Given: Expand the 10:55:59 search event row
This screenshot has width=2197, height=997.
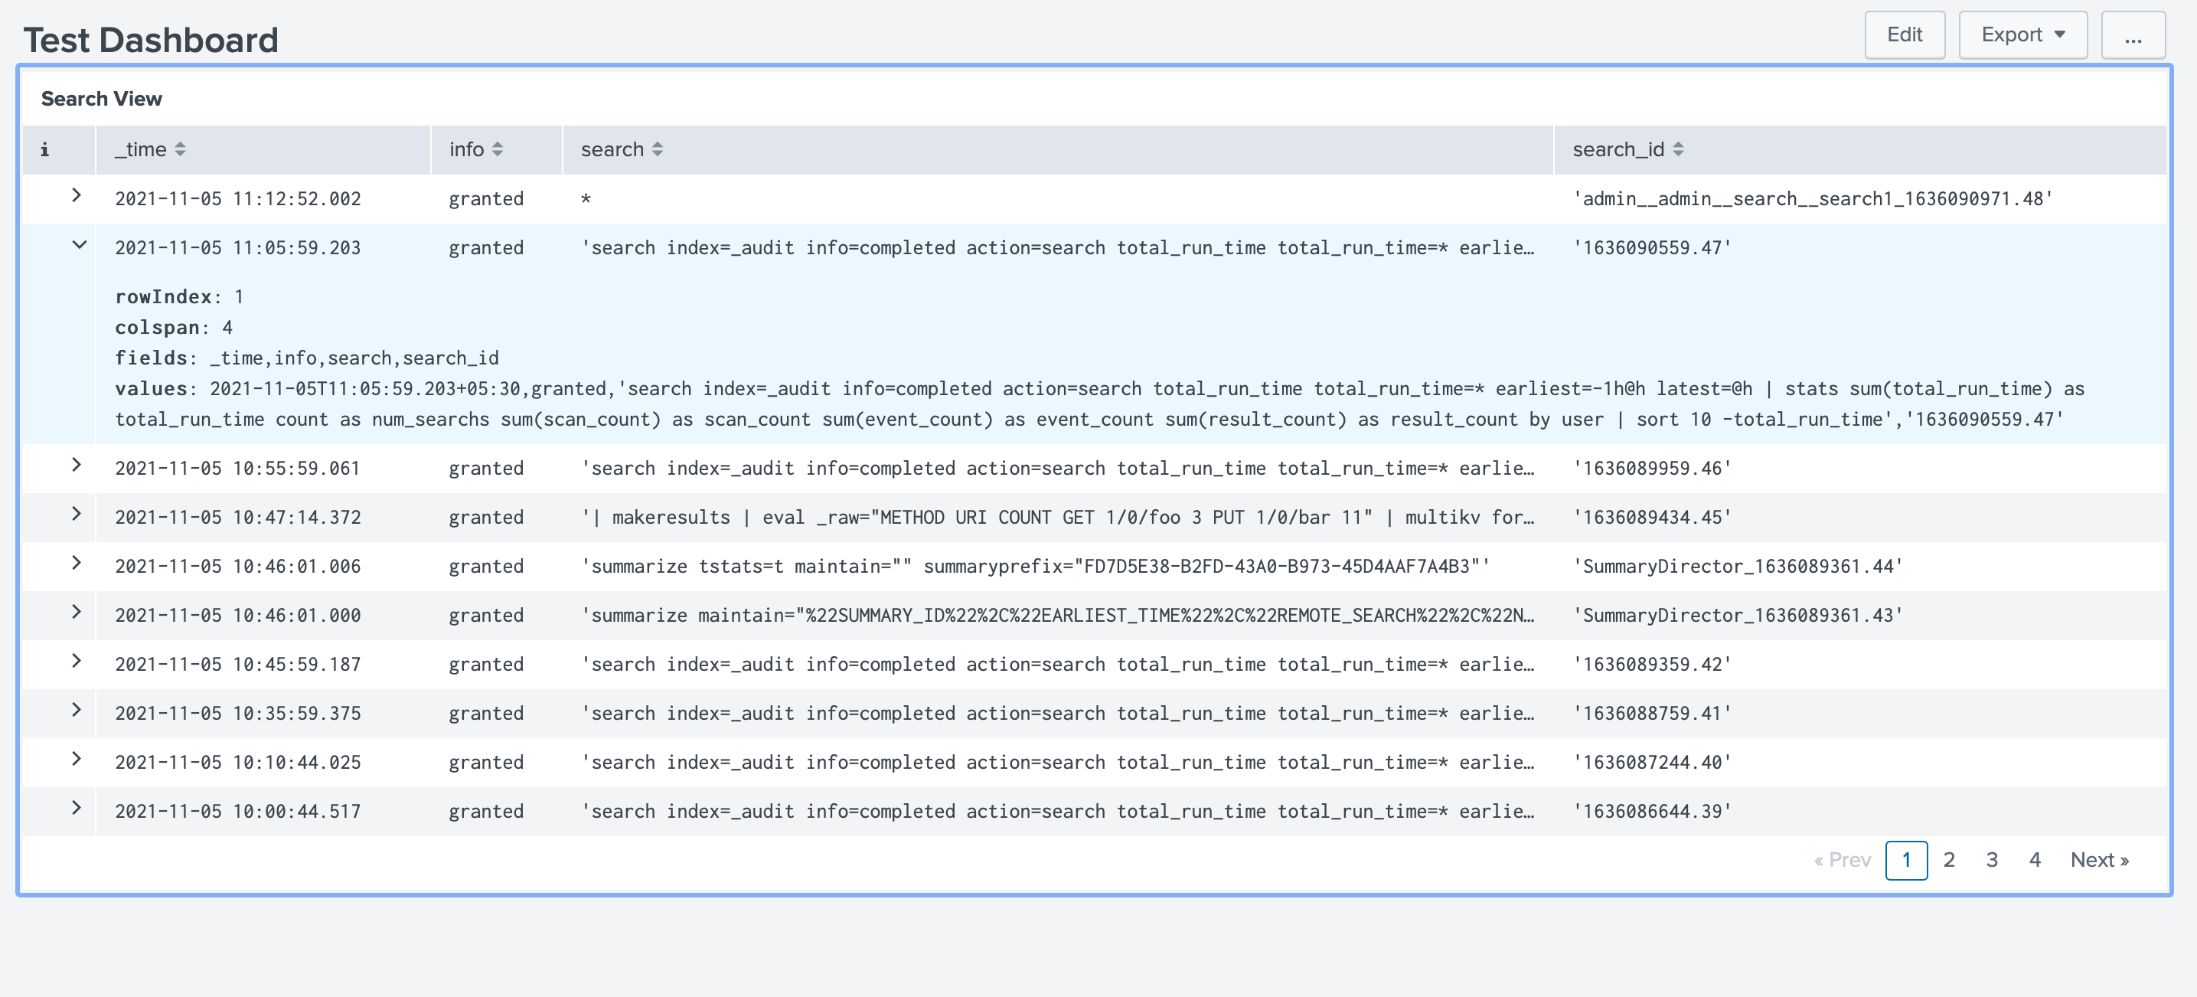Looking at the screenshot, I should click(77, 467).
